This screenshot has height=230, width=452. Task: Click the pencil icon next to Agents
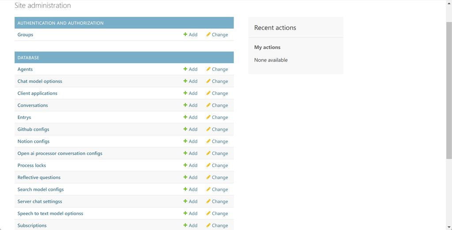208,69
